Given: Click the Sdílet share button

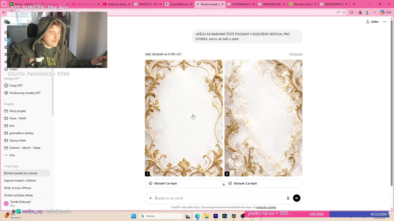Looking at the screenshot, I should [x=372, y=22].
